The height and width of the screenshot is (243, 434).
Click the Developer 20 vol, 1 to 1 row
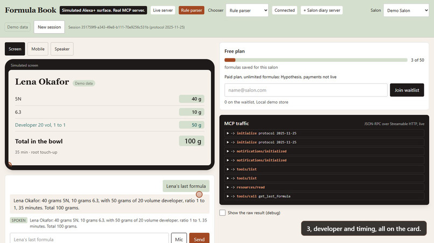point(110,125)
